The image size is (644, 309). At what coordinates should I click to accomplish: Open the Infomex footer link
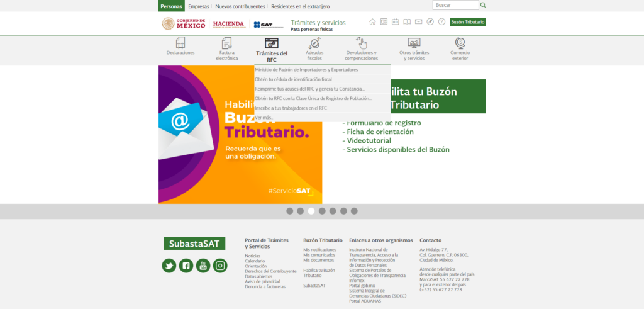(x=357, y=280)
